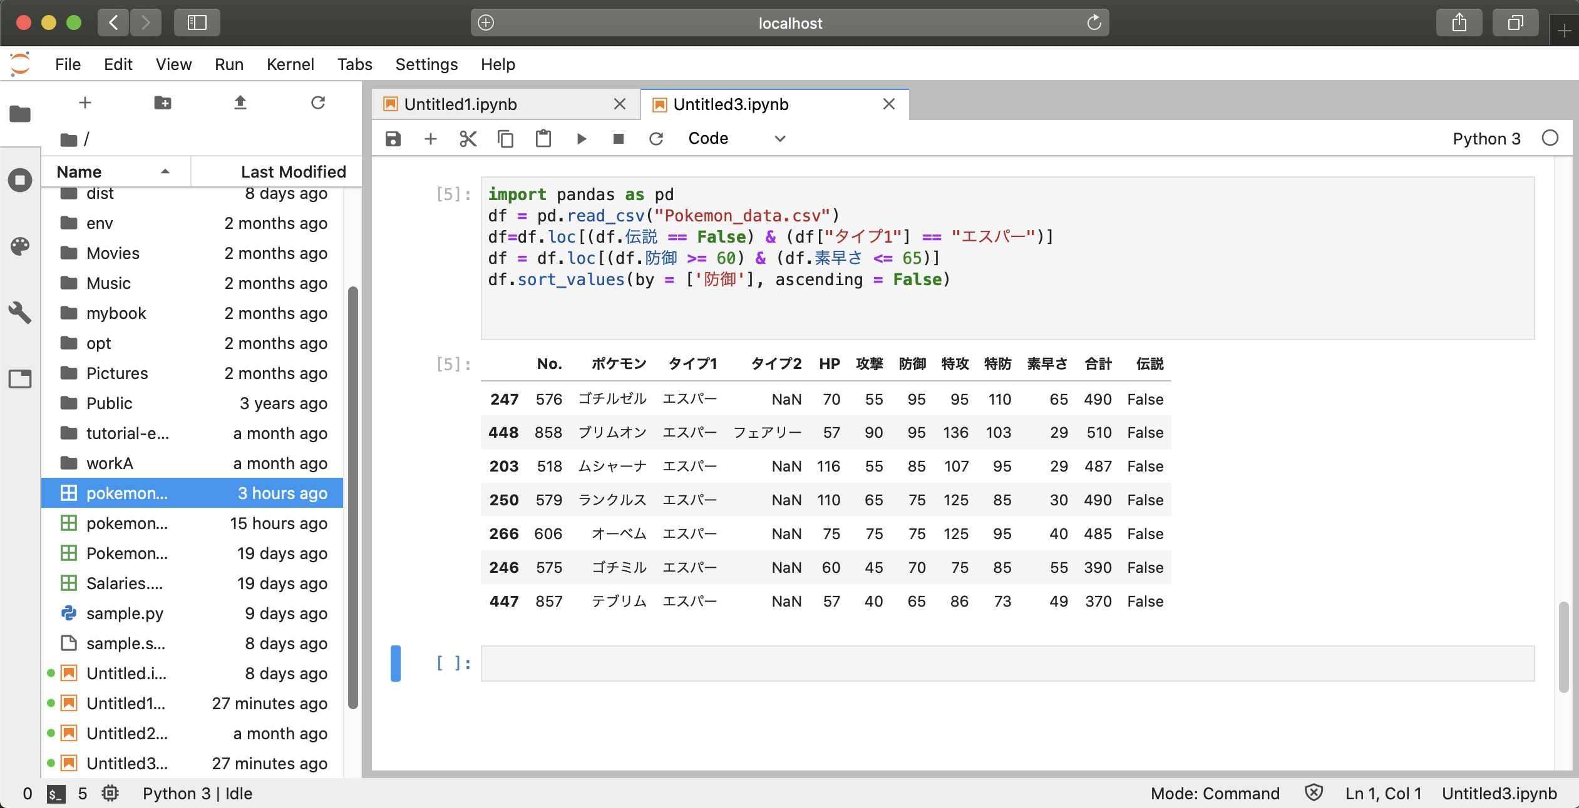Open the Commands palette sidebar tab

[x=20, y=246]
